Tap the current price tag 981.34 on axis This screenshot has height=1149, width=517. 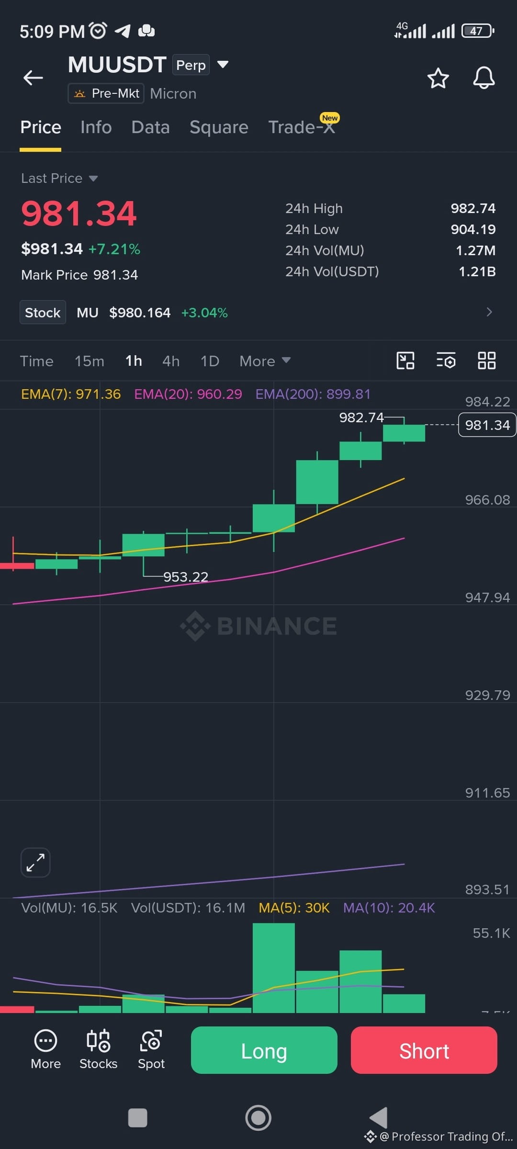(487, 425)
